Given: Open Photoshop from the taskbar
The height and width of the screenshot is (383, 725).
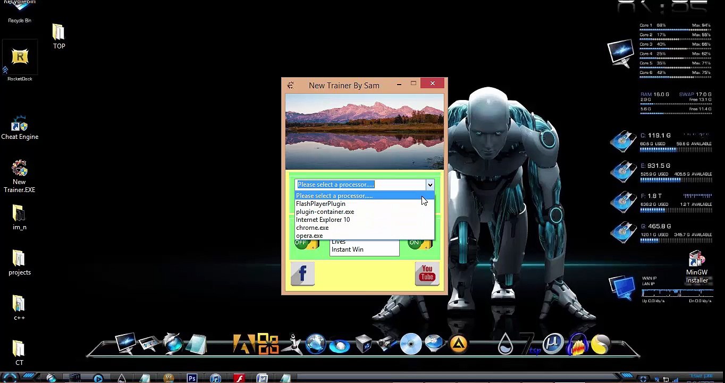Looking at the screenshot, I should click(192, 379).
